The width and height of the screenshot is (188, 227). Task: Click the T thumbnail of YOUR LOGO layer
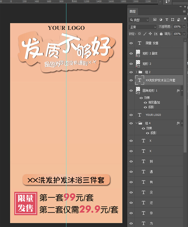tap(139, 115)
